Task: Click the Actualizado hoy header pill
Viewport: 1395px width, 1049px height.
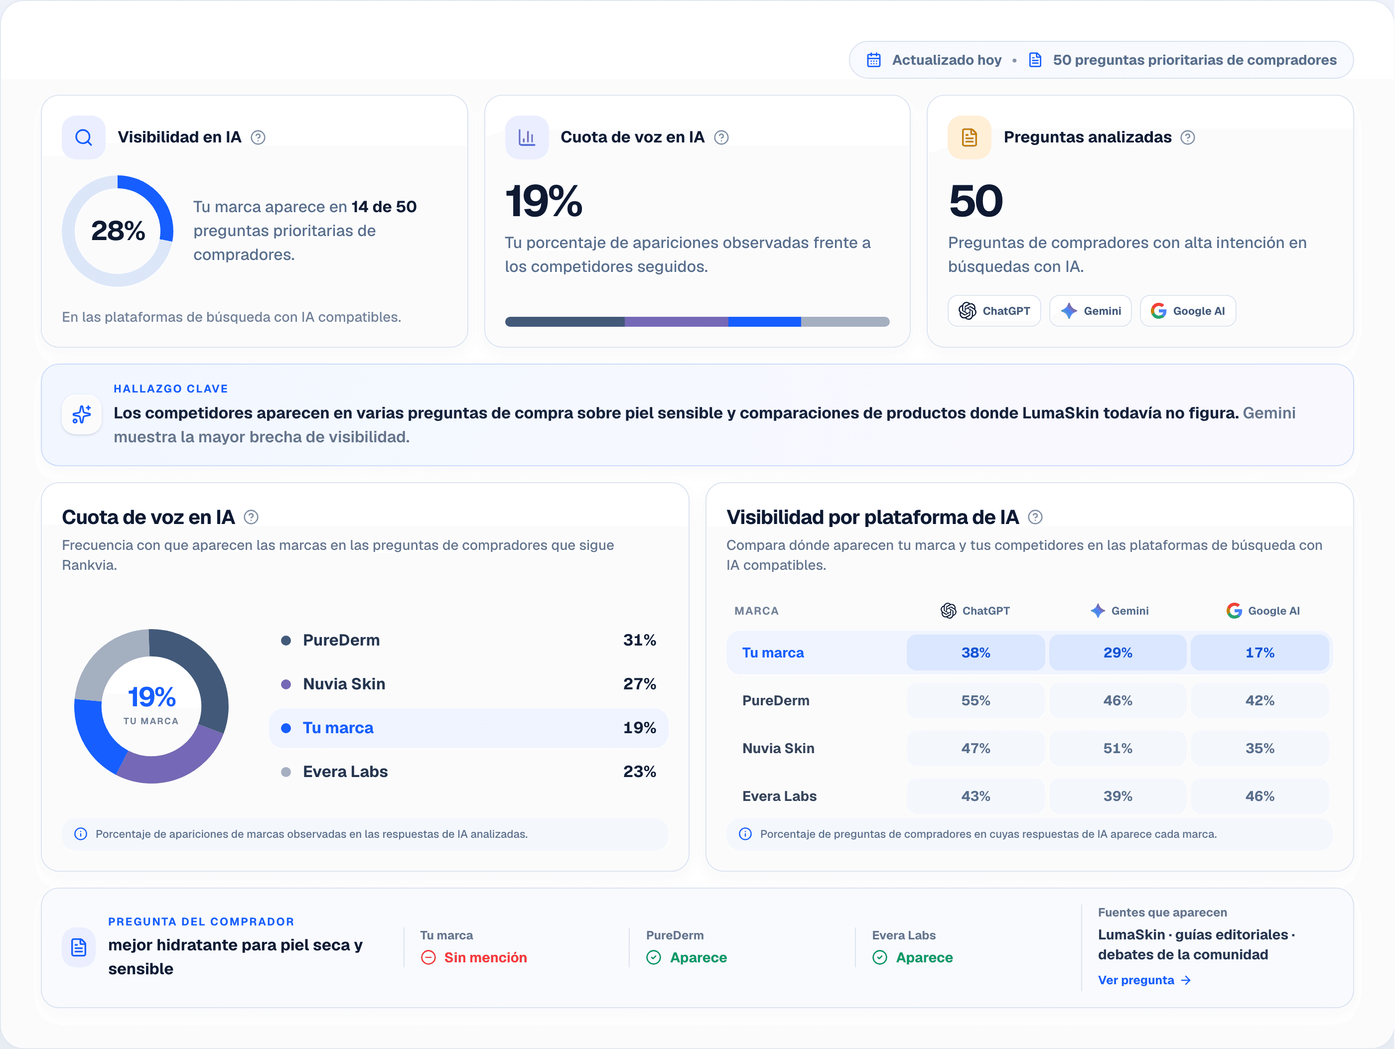Action: [x=1101, y=60]
